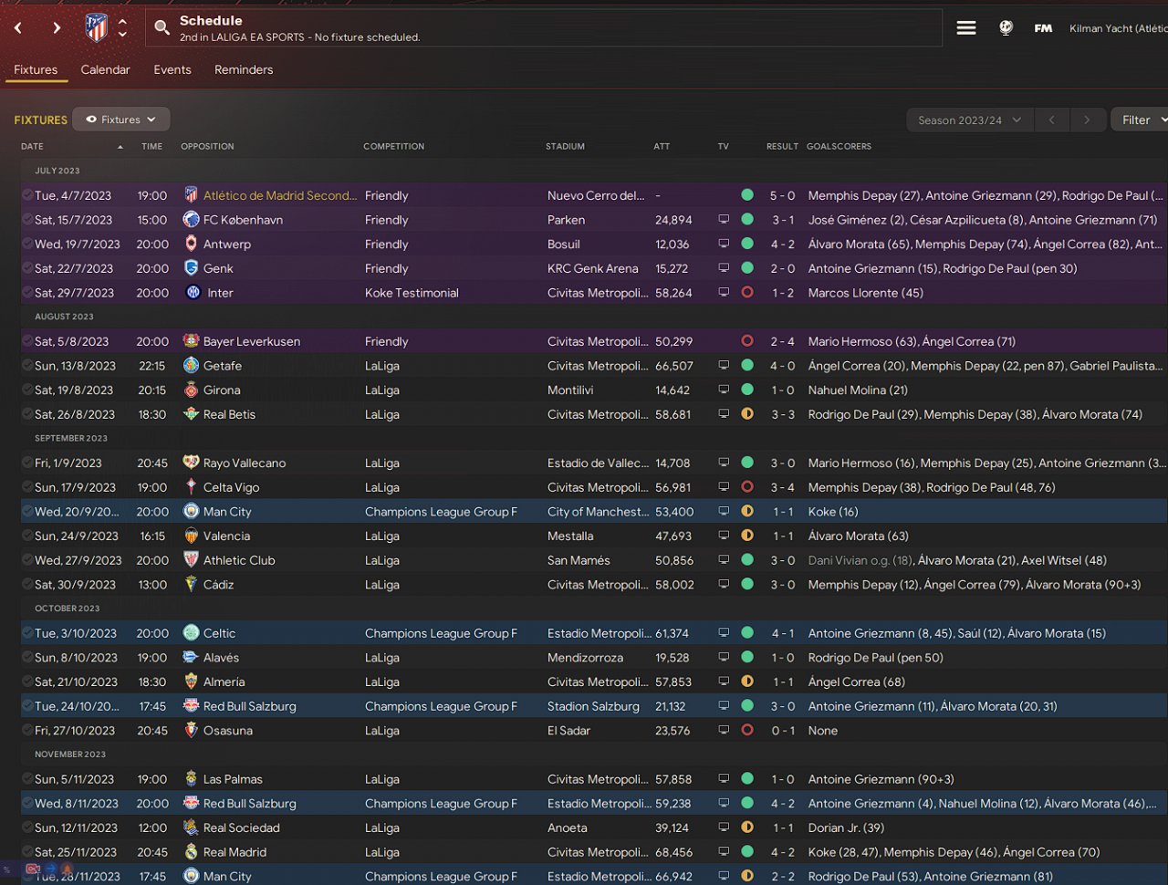
Task: Sort by the STADIUM column header
Action: [x=565, y=146]
